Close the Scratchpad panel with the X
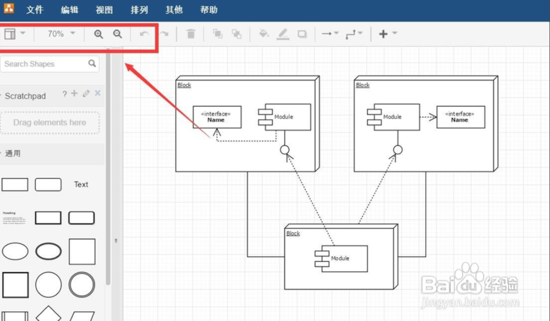 click(97, 94)
